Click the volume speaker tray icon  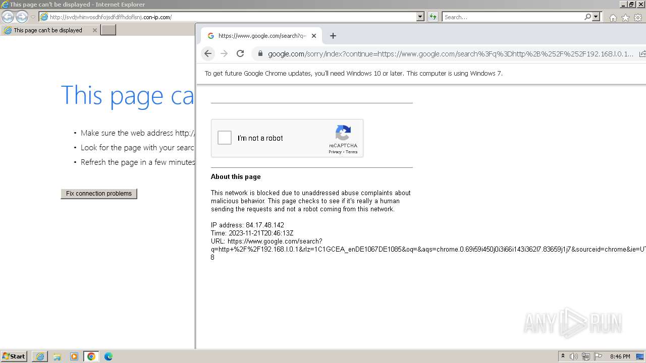(x=574, y=356)
